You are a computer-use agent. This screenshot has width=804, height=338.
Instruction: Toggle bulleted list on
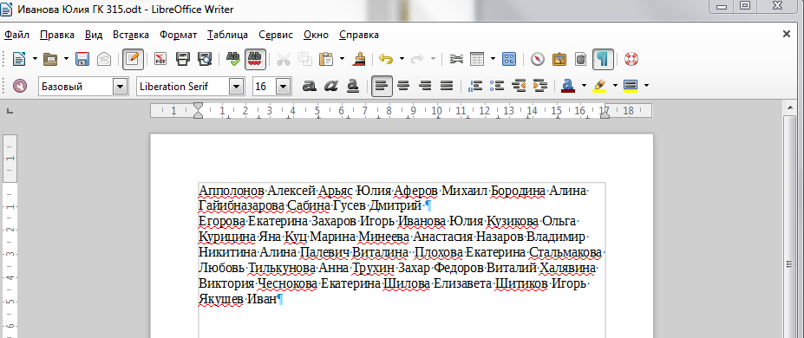pyautogui.click(x=497, y=86)
